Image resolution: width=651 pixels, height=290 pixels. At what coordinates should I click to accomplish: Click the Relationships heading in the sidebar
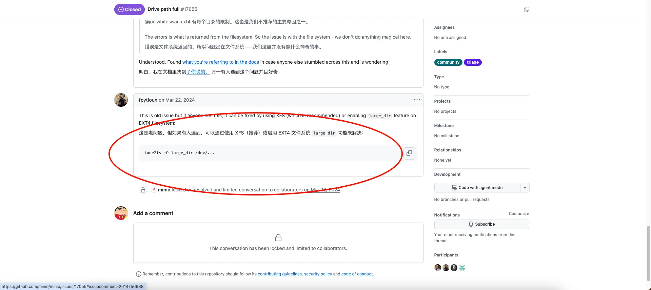(x=448, y=150)
